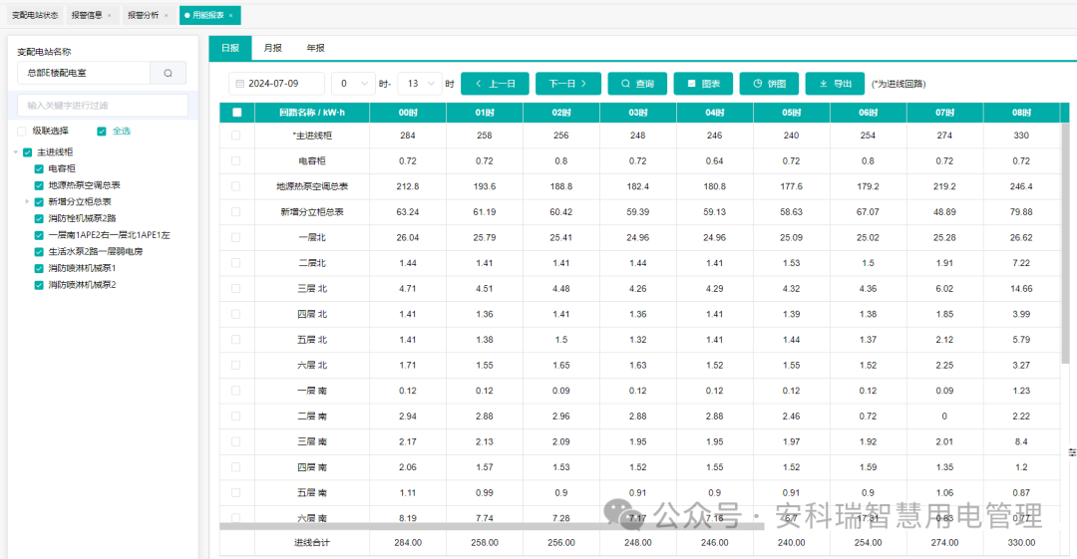
Task: Expand the 新增分立柜总表 tree node
Action: [28, 202]
